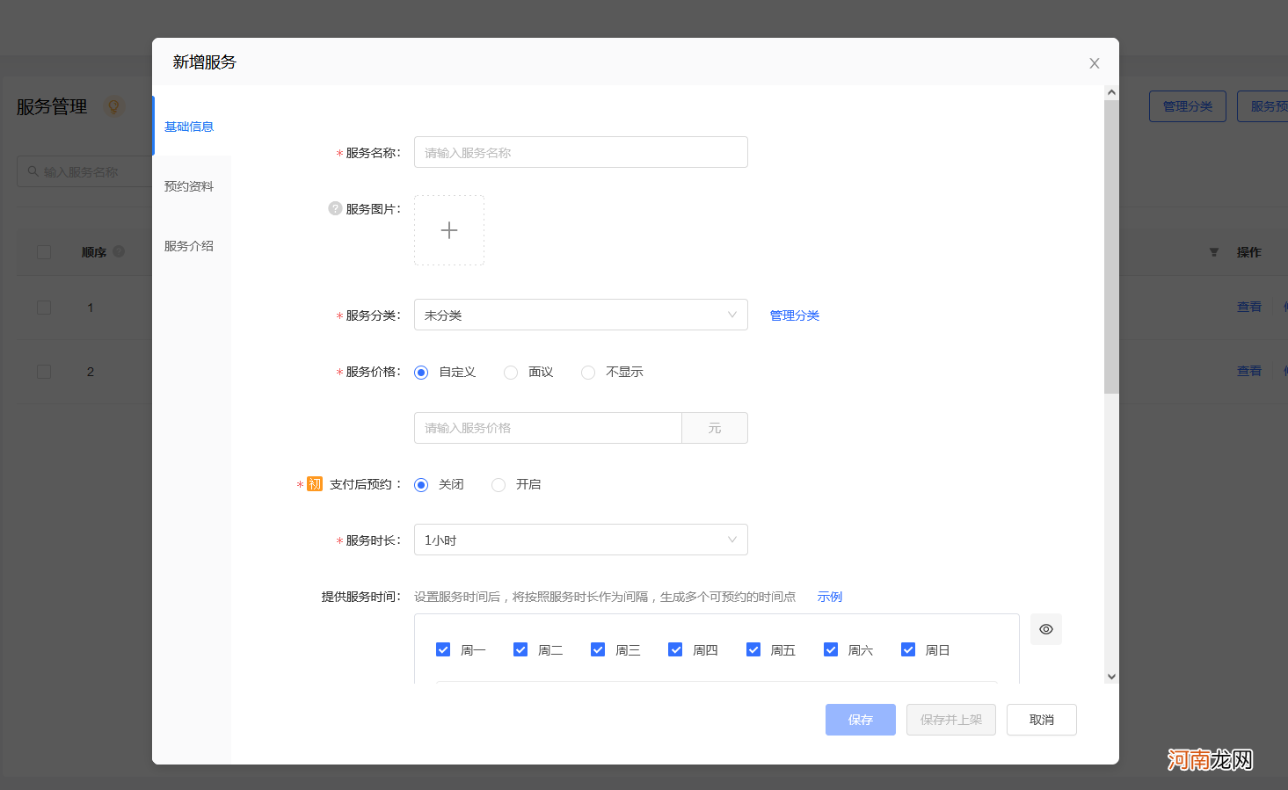Click the help icon next to 顺序 column

(119, 251)
